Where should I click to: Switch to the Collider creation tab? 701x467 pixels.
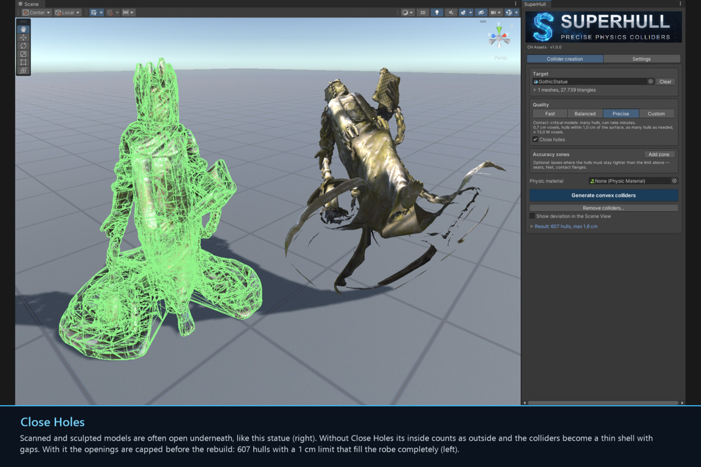[565, 59]
